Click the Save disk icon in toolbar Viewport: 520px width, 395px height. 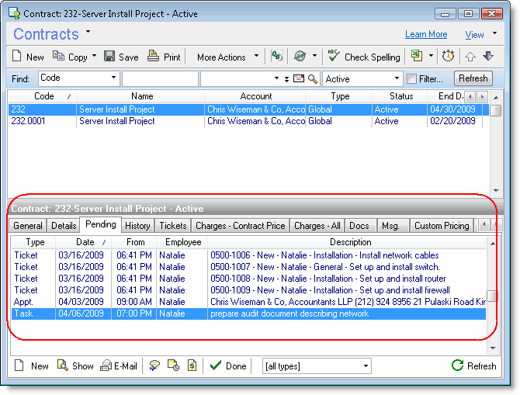[x=109, y=57]
